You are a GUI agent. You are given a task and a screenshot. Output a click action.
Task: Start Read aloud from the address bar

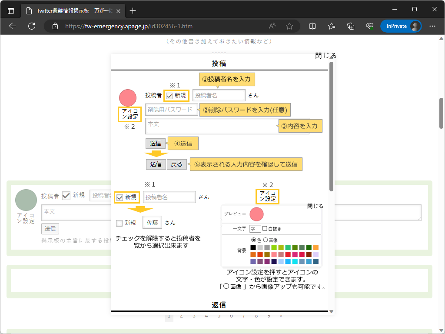pos(272,26)
